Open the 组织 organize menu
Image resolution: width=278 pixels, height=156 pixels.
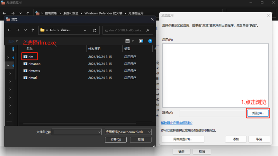point(13,41)
